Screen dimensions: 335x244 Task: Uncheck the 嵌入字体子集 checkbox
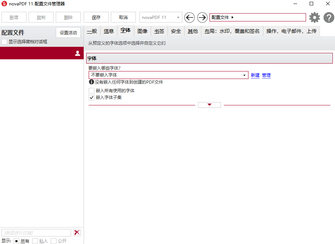point(92,97)
